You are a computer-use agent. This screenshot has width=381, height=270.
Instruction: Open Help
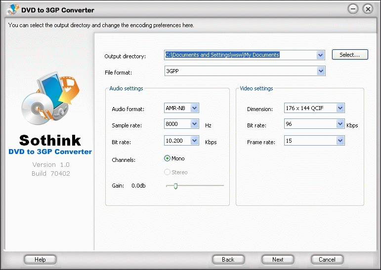point(40,260)
